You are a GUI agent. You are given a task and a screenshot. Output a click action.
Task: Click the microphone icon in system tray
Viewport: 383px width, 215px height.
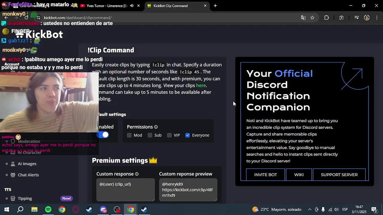(x=323, y=209)
